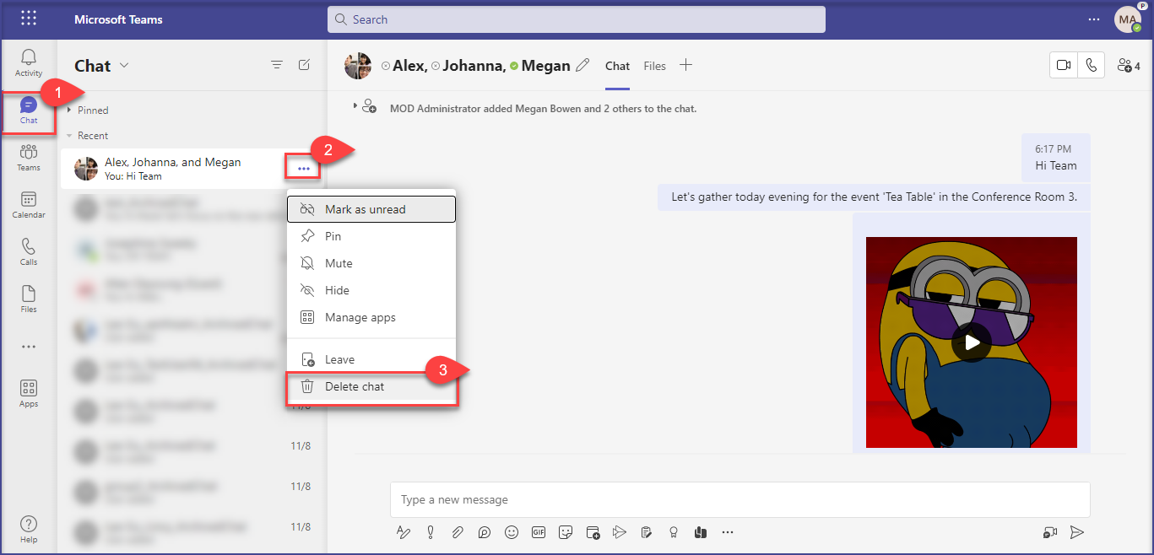Open Teams in the left sidebar
Viewport: 1154px width, 555px height.
[x=29, y=157]
